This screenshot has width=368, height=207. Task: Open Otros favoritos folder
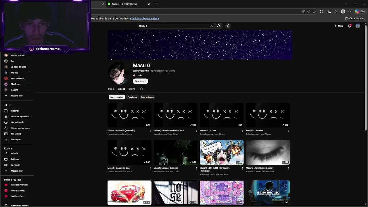[x=355, y=18]
